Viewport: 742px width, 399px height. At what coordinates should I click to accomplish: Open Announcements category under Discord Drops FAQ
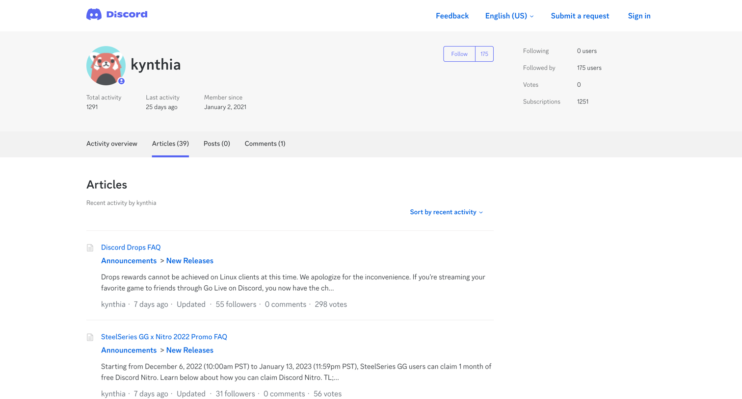(129, 261)
